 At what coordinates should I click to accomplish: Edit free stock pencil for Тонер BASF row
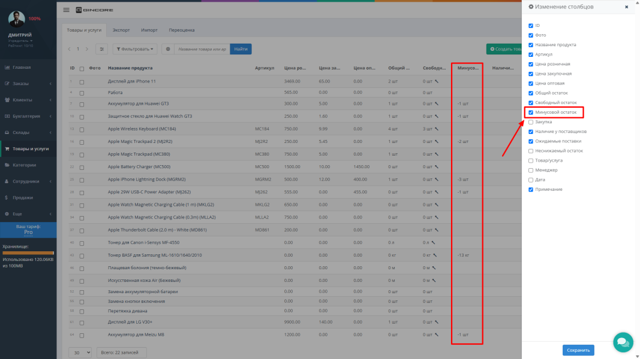[435, 255]
